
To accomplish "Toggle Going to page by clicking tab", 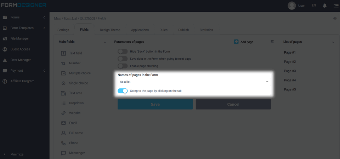I will [123, 91].
